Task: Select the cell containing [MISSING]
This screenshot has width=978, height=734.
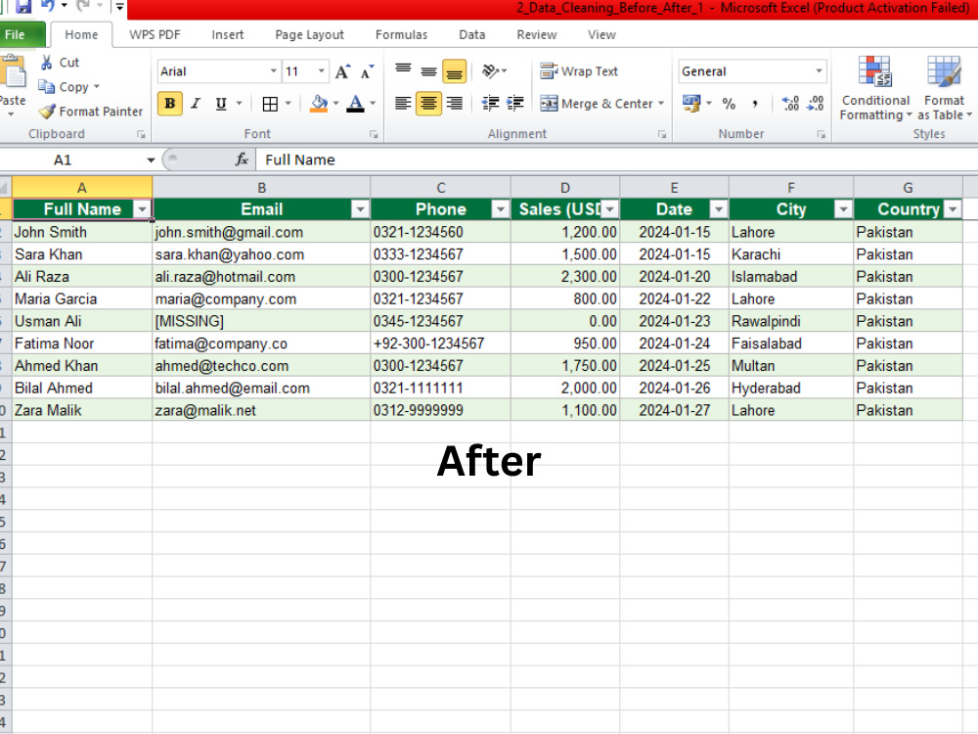Action: [261, 321]
